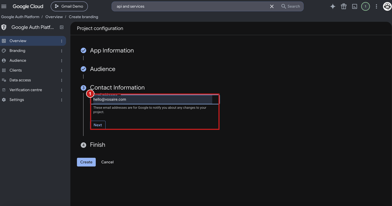Click the Create branding breadcrumb
The width and height of the screenshot is (392, 206).
(83, 17)
